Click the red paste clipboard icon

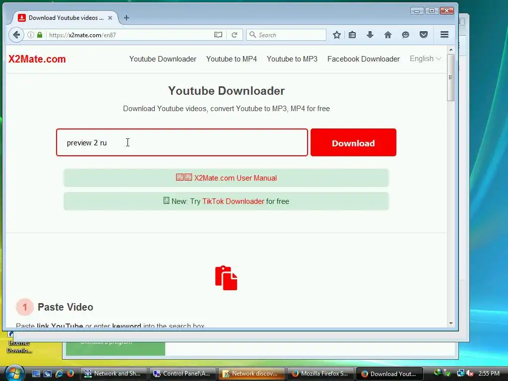point(226,278)
